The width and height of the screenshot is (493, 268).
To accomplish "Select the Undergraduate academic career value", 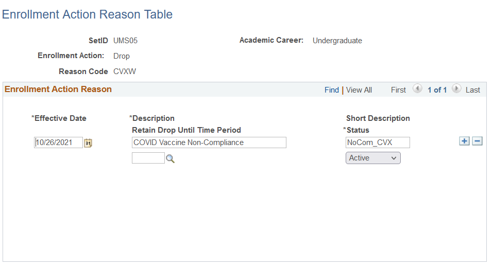I will coord(337,41).
